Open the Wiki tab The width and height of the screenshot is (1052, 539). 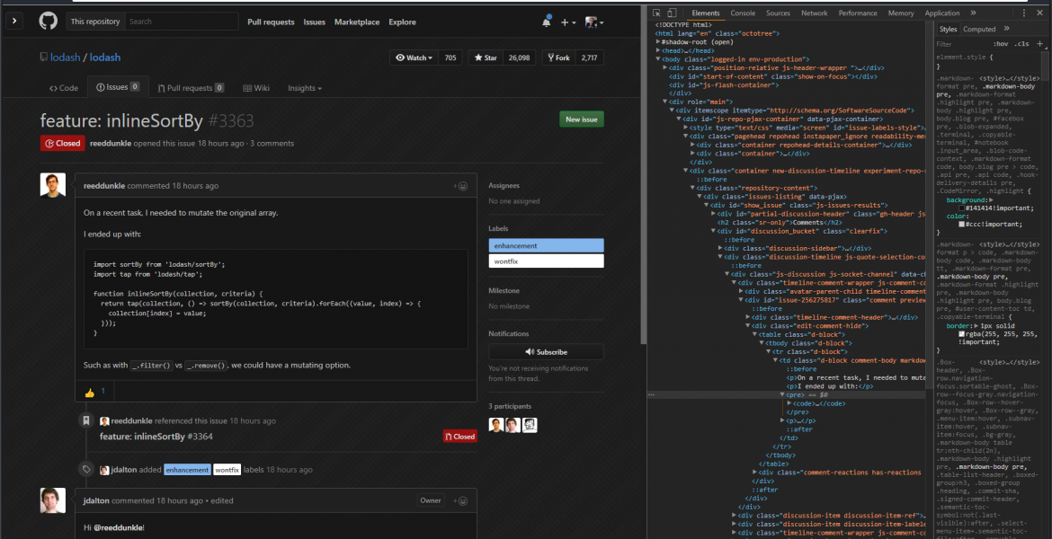point(256,88)
